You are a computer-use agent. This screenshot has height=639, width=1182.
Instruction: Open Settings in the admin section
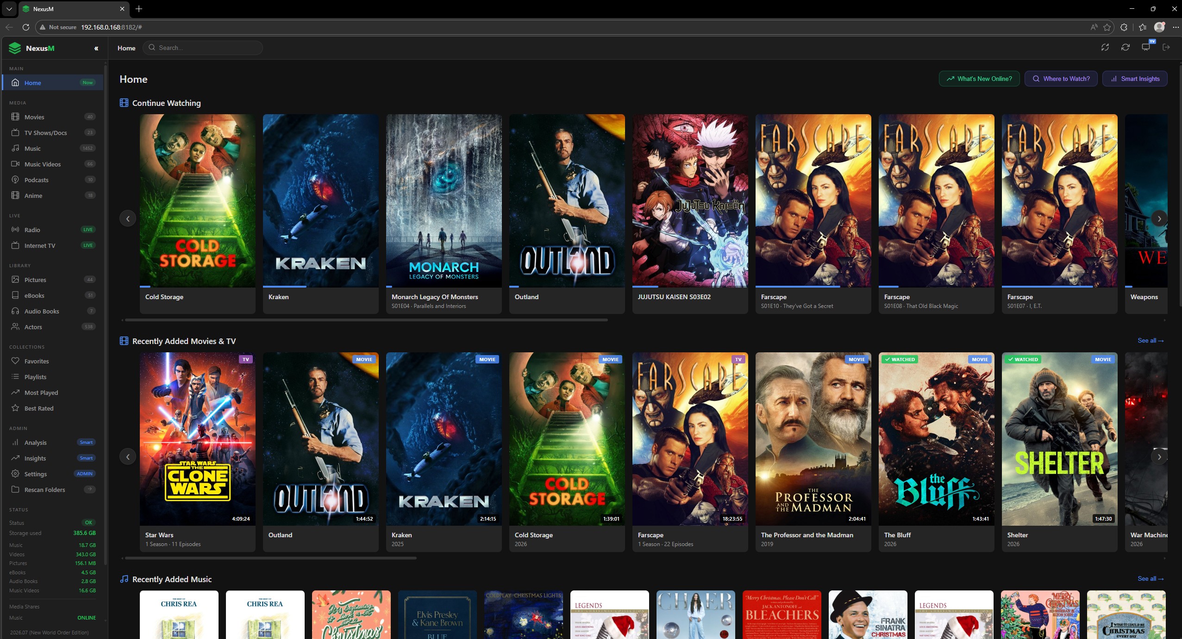[x=35, y=474]
